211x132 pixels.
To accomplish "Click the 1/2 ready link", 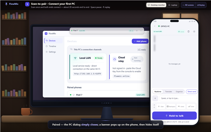I will pos(141,49).
